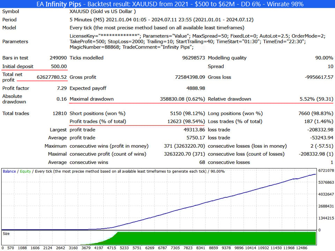Viewport: 335px width, 251px height.
Task: Click the x-axis label 12486
Action: pyautogui.click(x=301, y=248)
